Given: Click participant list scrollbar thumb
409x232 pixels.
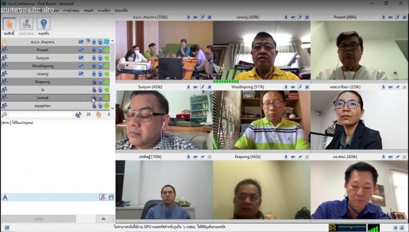Looking at the screenshot, I should (x=112, y=57).
